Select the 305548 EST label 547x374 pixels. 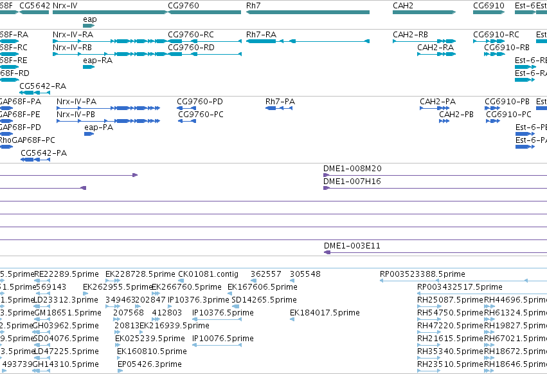pyautogui.click(x=305, y=274)
